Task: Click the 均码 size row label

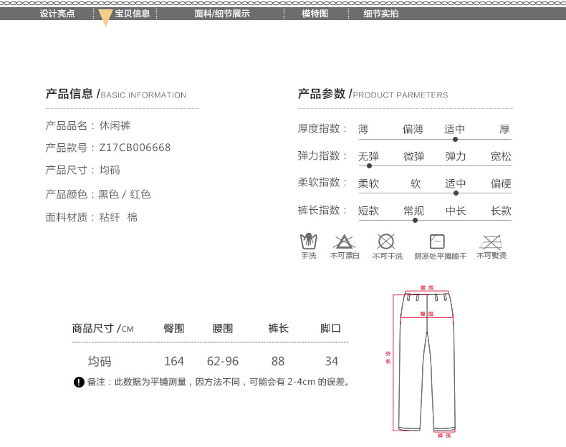Action: [100, 361]
